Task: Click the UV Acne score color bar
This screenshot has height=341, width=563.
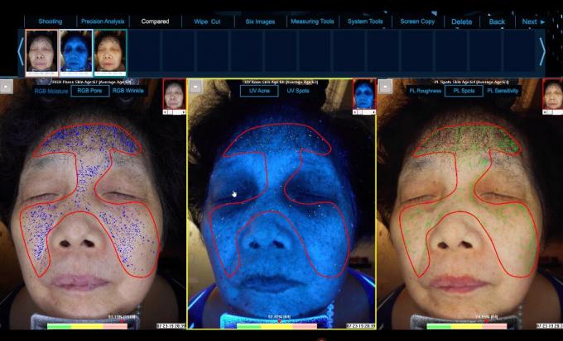Action: pos(277,326)
